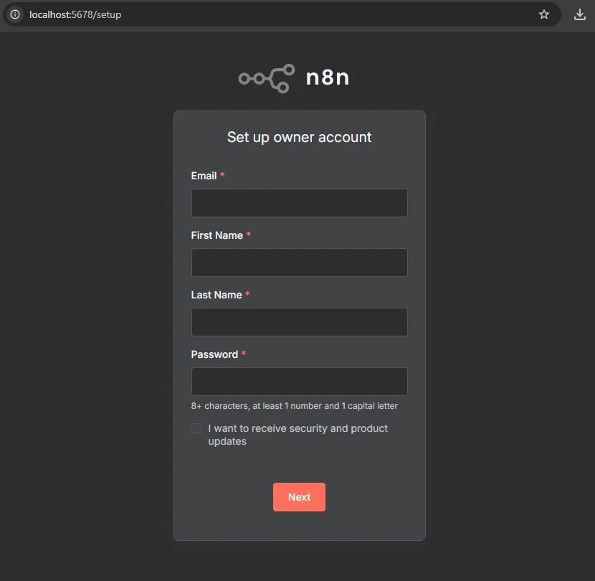This screenshot has width=595, height=581.
Task: Click the site information icon in address bar
Action: coord(15,14)
